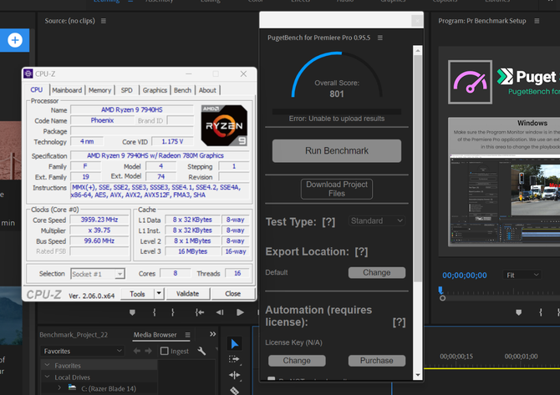Screen dimensions: 560x395
Task: Collapse the Local Drives tree node
Action: click(47, 377)
